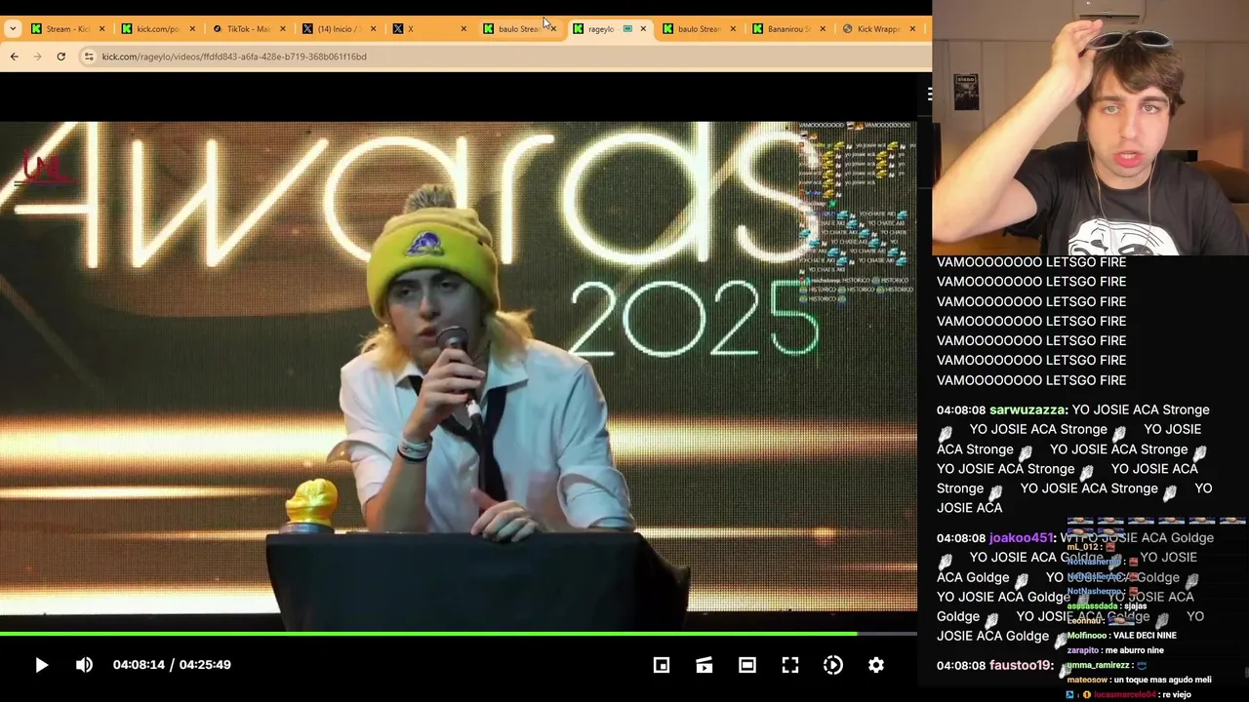Click the clip creation clapperboard icon

click(705, 665)
